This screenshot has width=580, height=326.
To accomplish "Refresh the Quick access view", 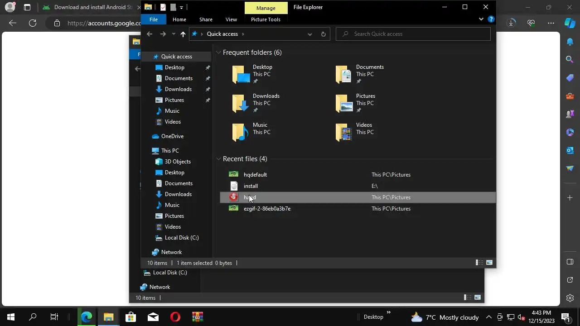I will (323, 34).
